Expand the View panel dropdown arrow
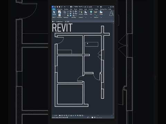This screenshot has height=124, width=166. tap(91, 18)
